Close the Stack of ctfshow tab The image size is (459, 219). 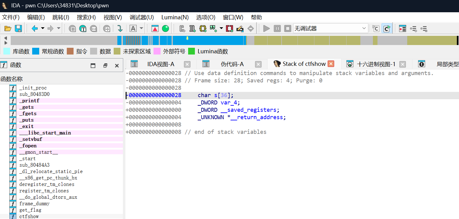[331, 64]
